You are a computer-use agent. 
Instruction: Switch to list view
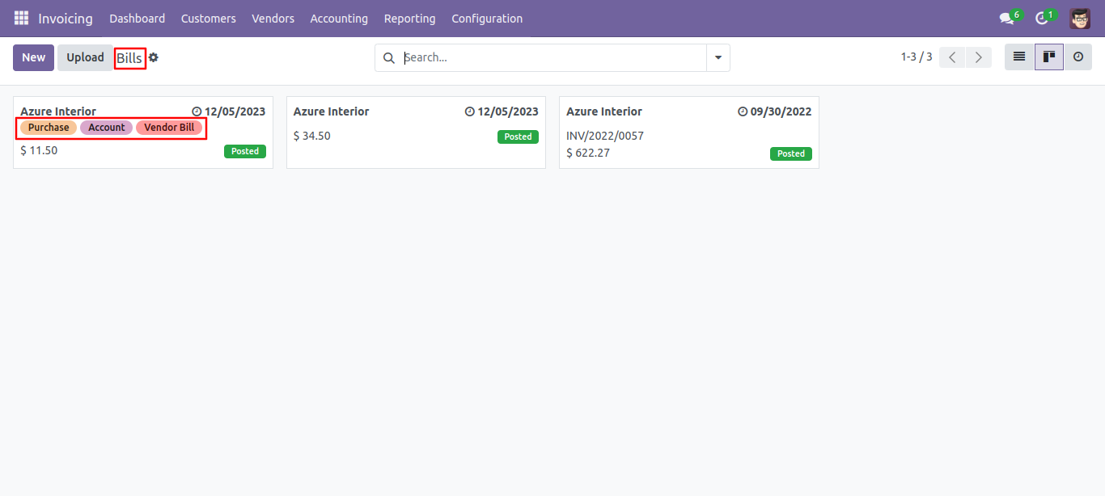tap(1019, 57)
